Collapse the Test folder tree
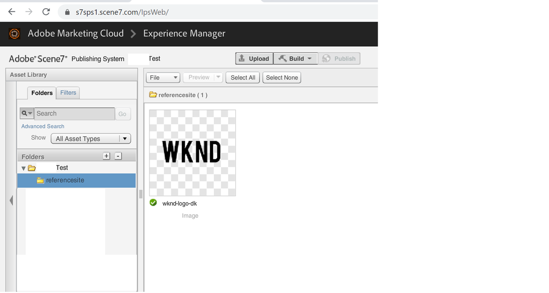Viewport: 549px width, 293px height. click(x=23, y=168)
